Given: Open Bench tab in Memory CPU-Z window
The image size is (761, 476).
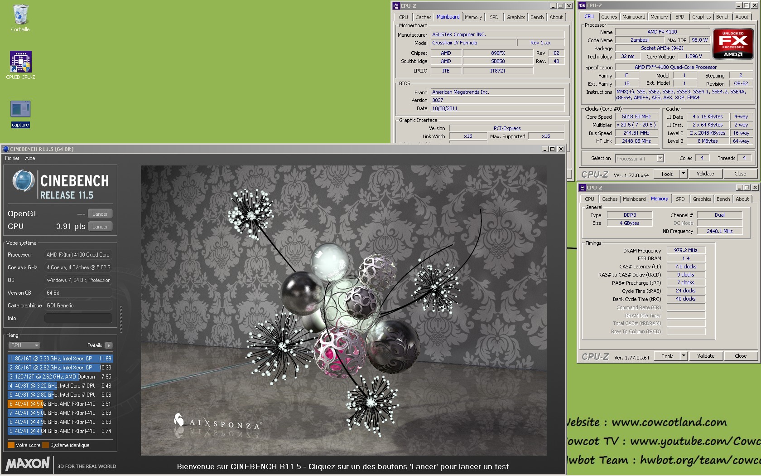Looking at the screenshot, I should tap(723, 199).
